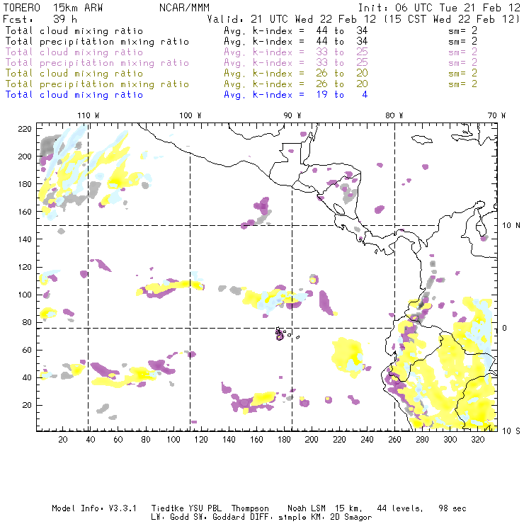Click the 'YSU PBL' text

tap(205, 508)
